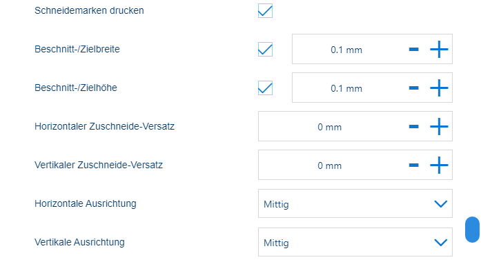Image resolution: width=481 pixels, height=262 pixels.
Task: Open the Horizontale Ausrichtung dropdown
Action: (x=355, y=203)
